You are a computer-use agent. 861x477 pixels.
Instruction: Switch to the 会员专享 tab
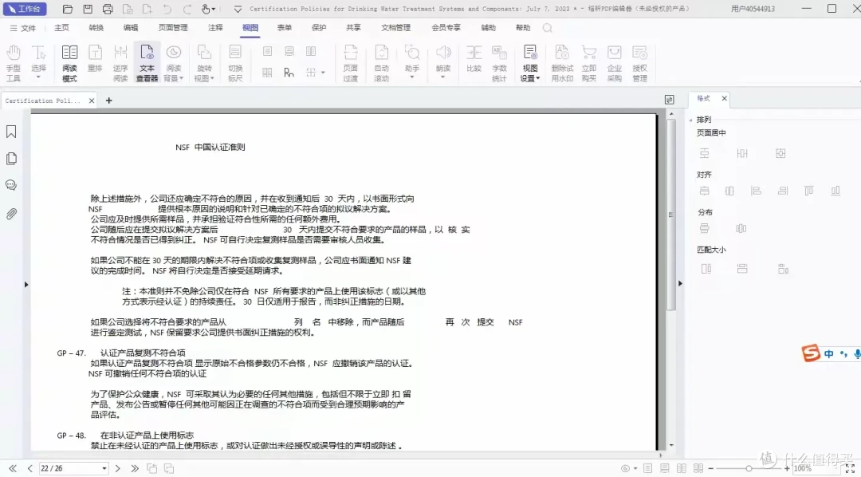(446, 27)
